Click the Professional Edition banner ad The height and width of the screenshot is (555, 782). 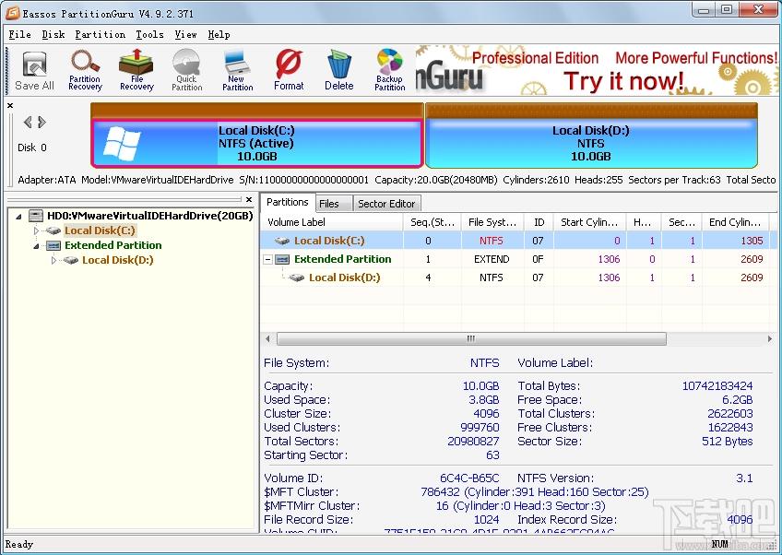coord(597,71)
